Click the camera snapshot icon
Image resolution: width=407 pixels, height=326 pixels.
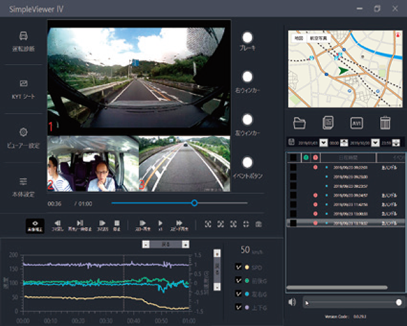[258, 223]
